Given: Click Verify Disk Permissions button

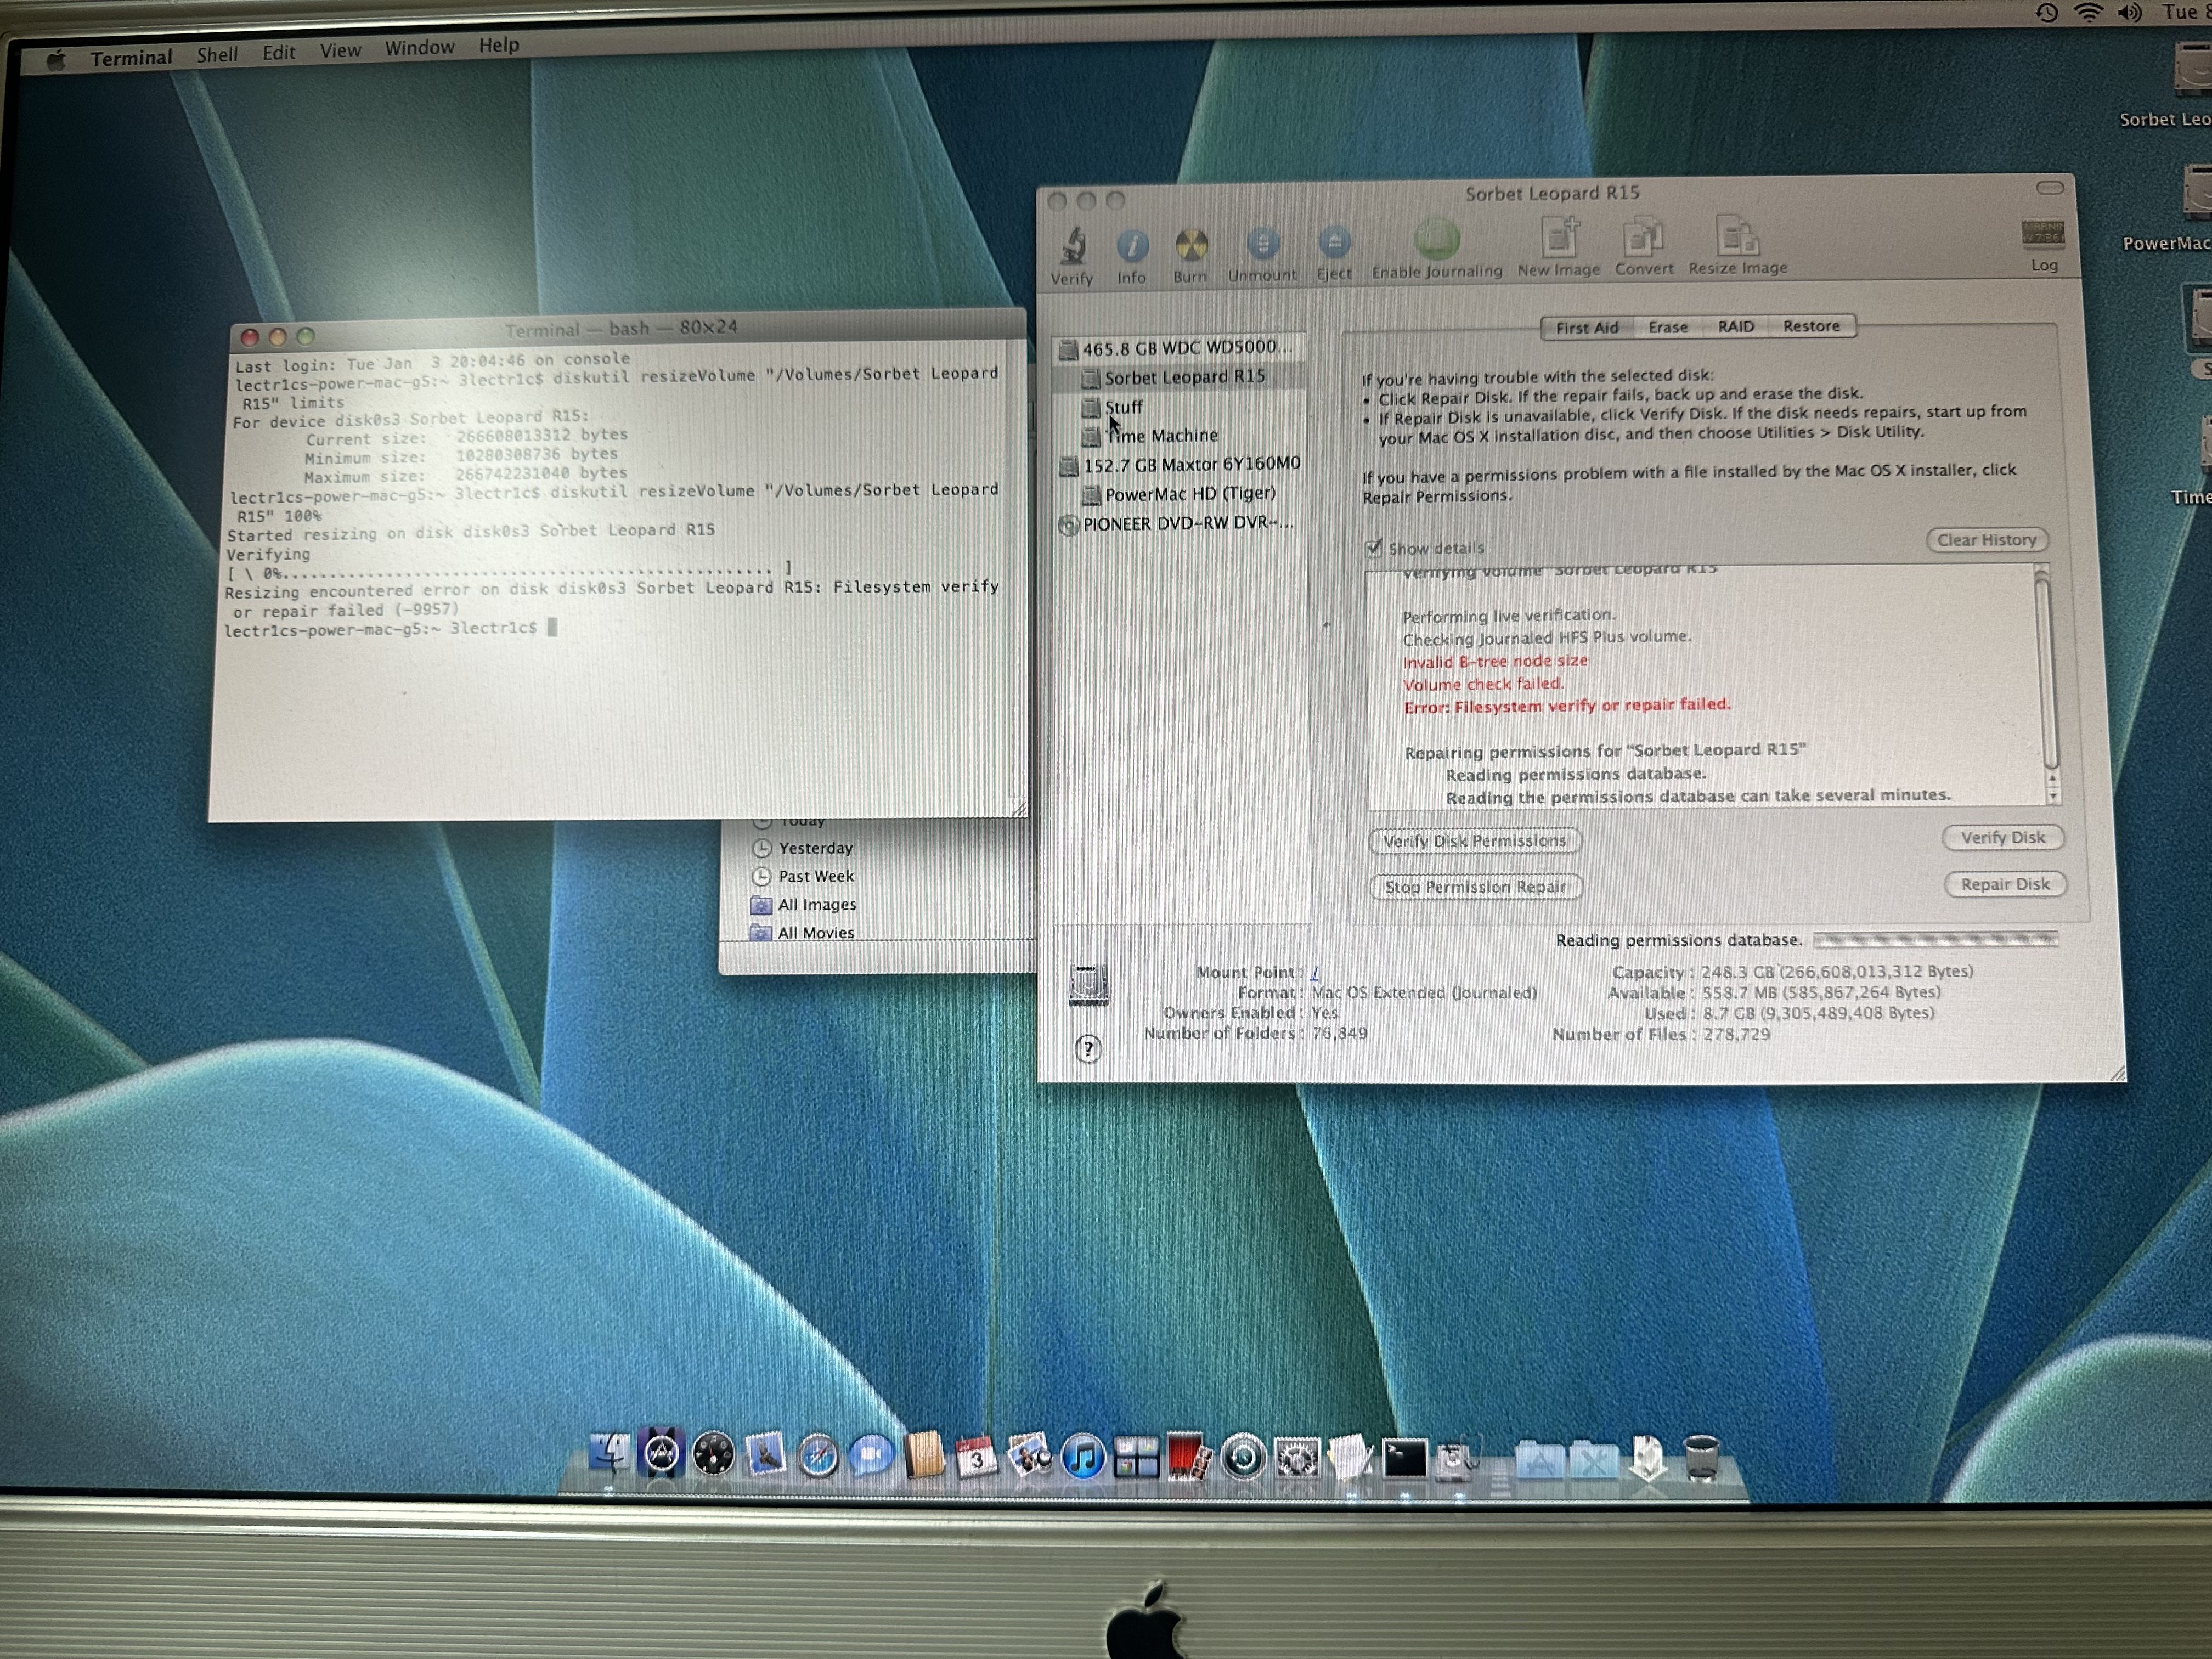Looking at the screenshot, I should (x=1475, y=841).
